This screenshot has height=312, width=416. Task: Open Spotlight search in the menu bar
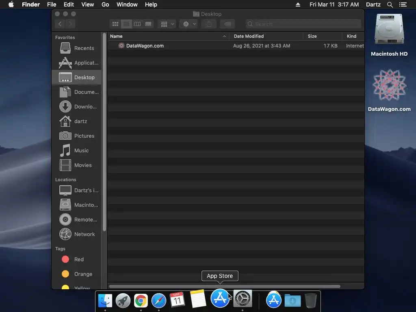coord(390,4)
